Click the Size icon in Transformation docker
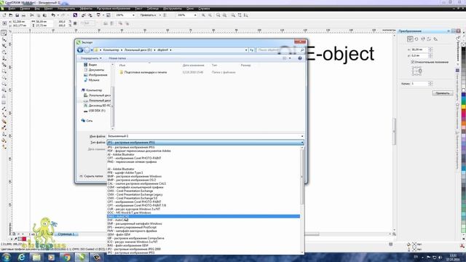Viewport: 466px width, 262px height. (429, 39)
